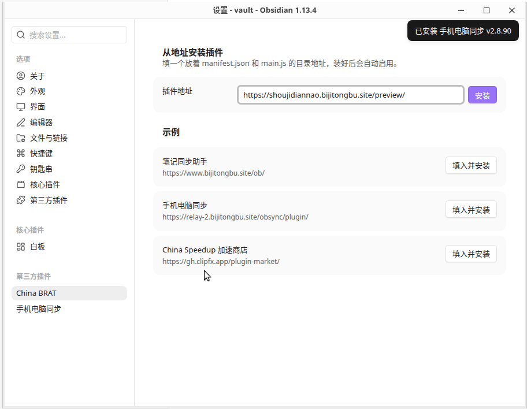
Task: Go to 文件与链接 settings
Action: [x=69, y=138]
